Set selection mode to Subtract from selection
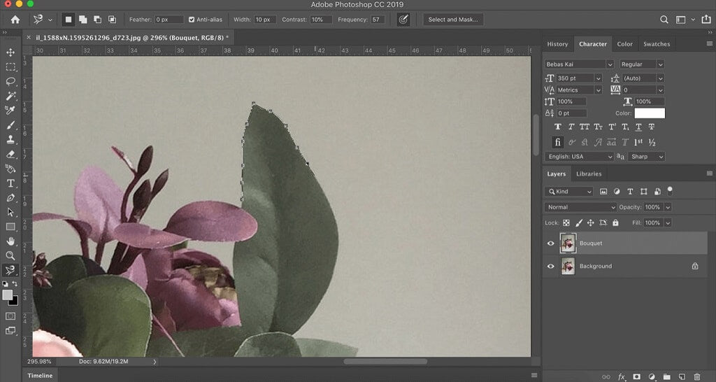The height and width of the screenshot is (382, 716). (98, 20)
